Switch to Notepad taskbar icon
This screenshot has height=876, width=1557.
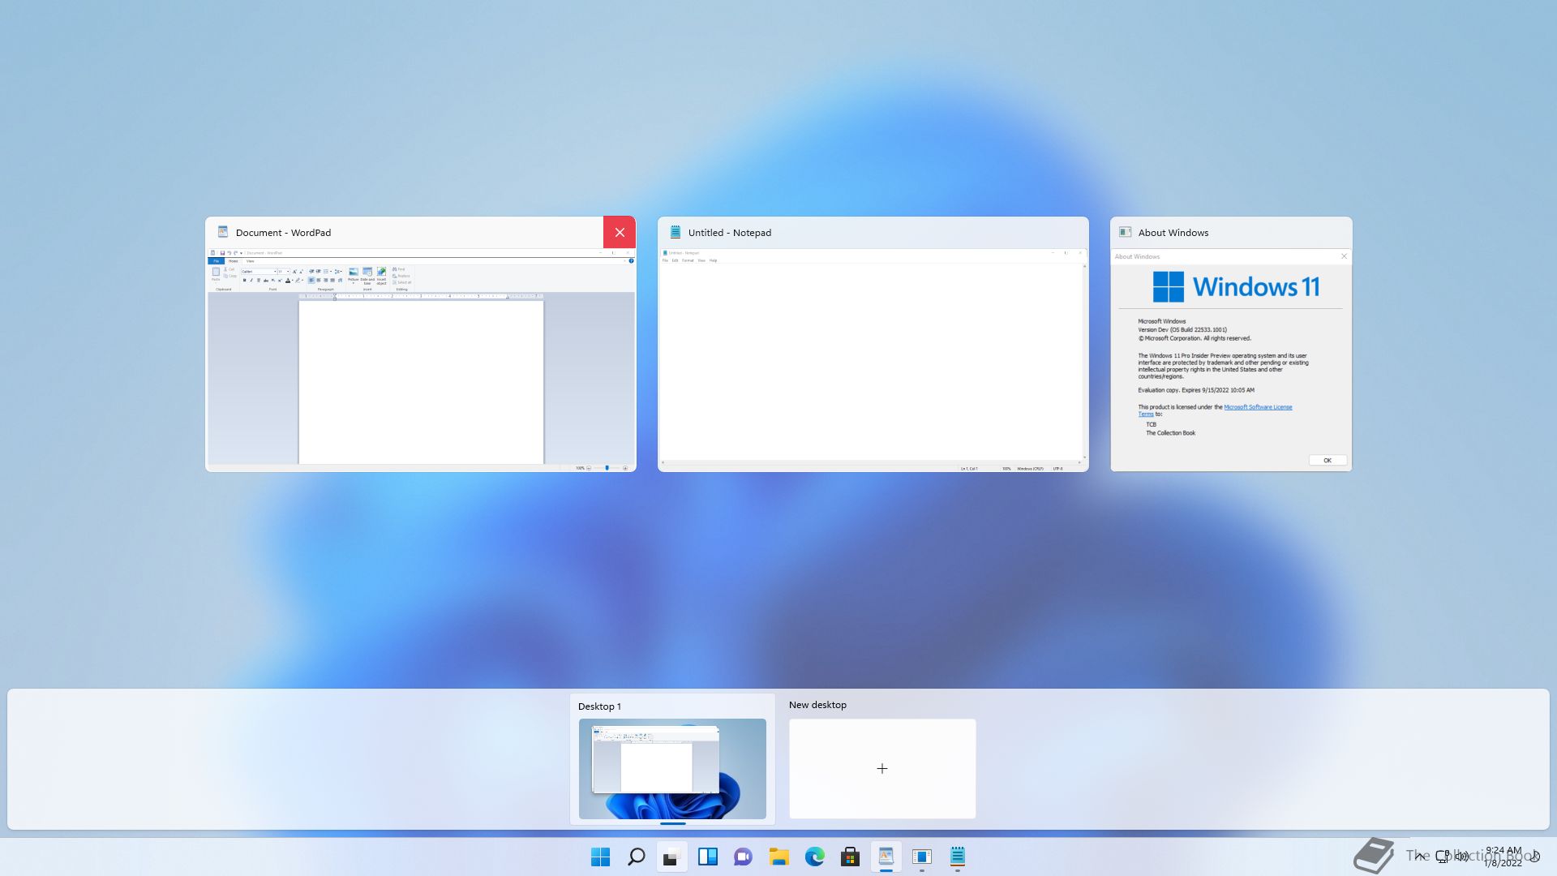click(957, 857)
